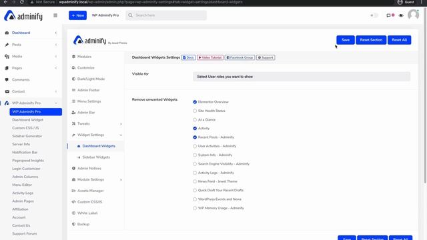The height and width of the screenshot is (240, 427).
Task: Expand the Media sidebar chevron
Action: coord(56,56)
